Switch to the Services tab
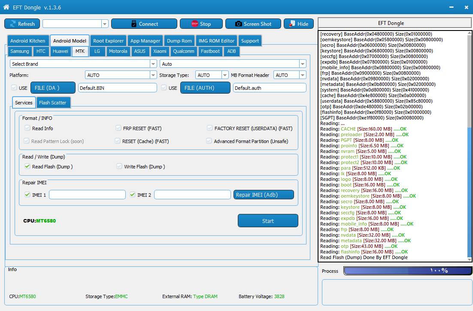 (x=24, y=103)
